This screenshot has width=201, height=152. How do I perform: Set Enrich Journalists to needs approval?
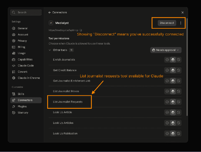173,60
